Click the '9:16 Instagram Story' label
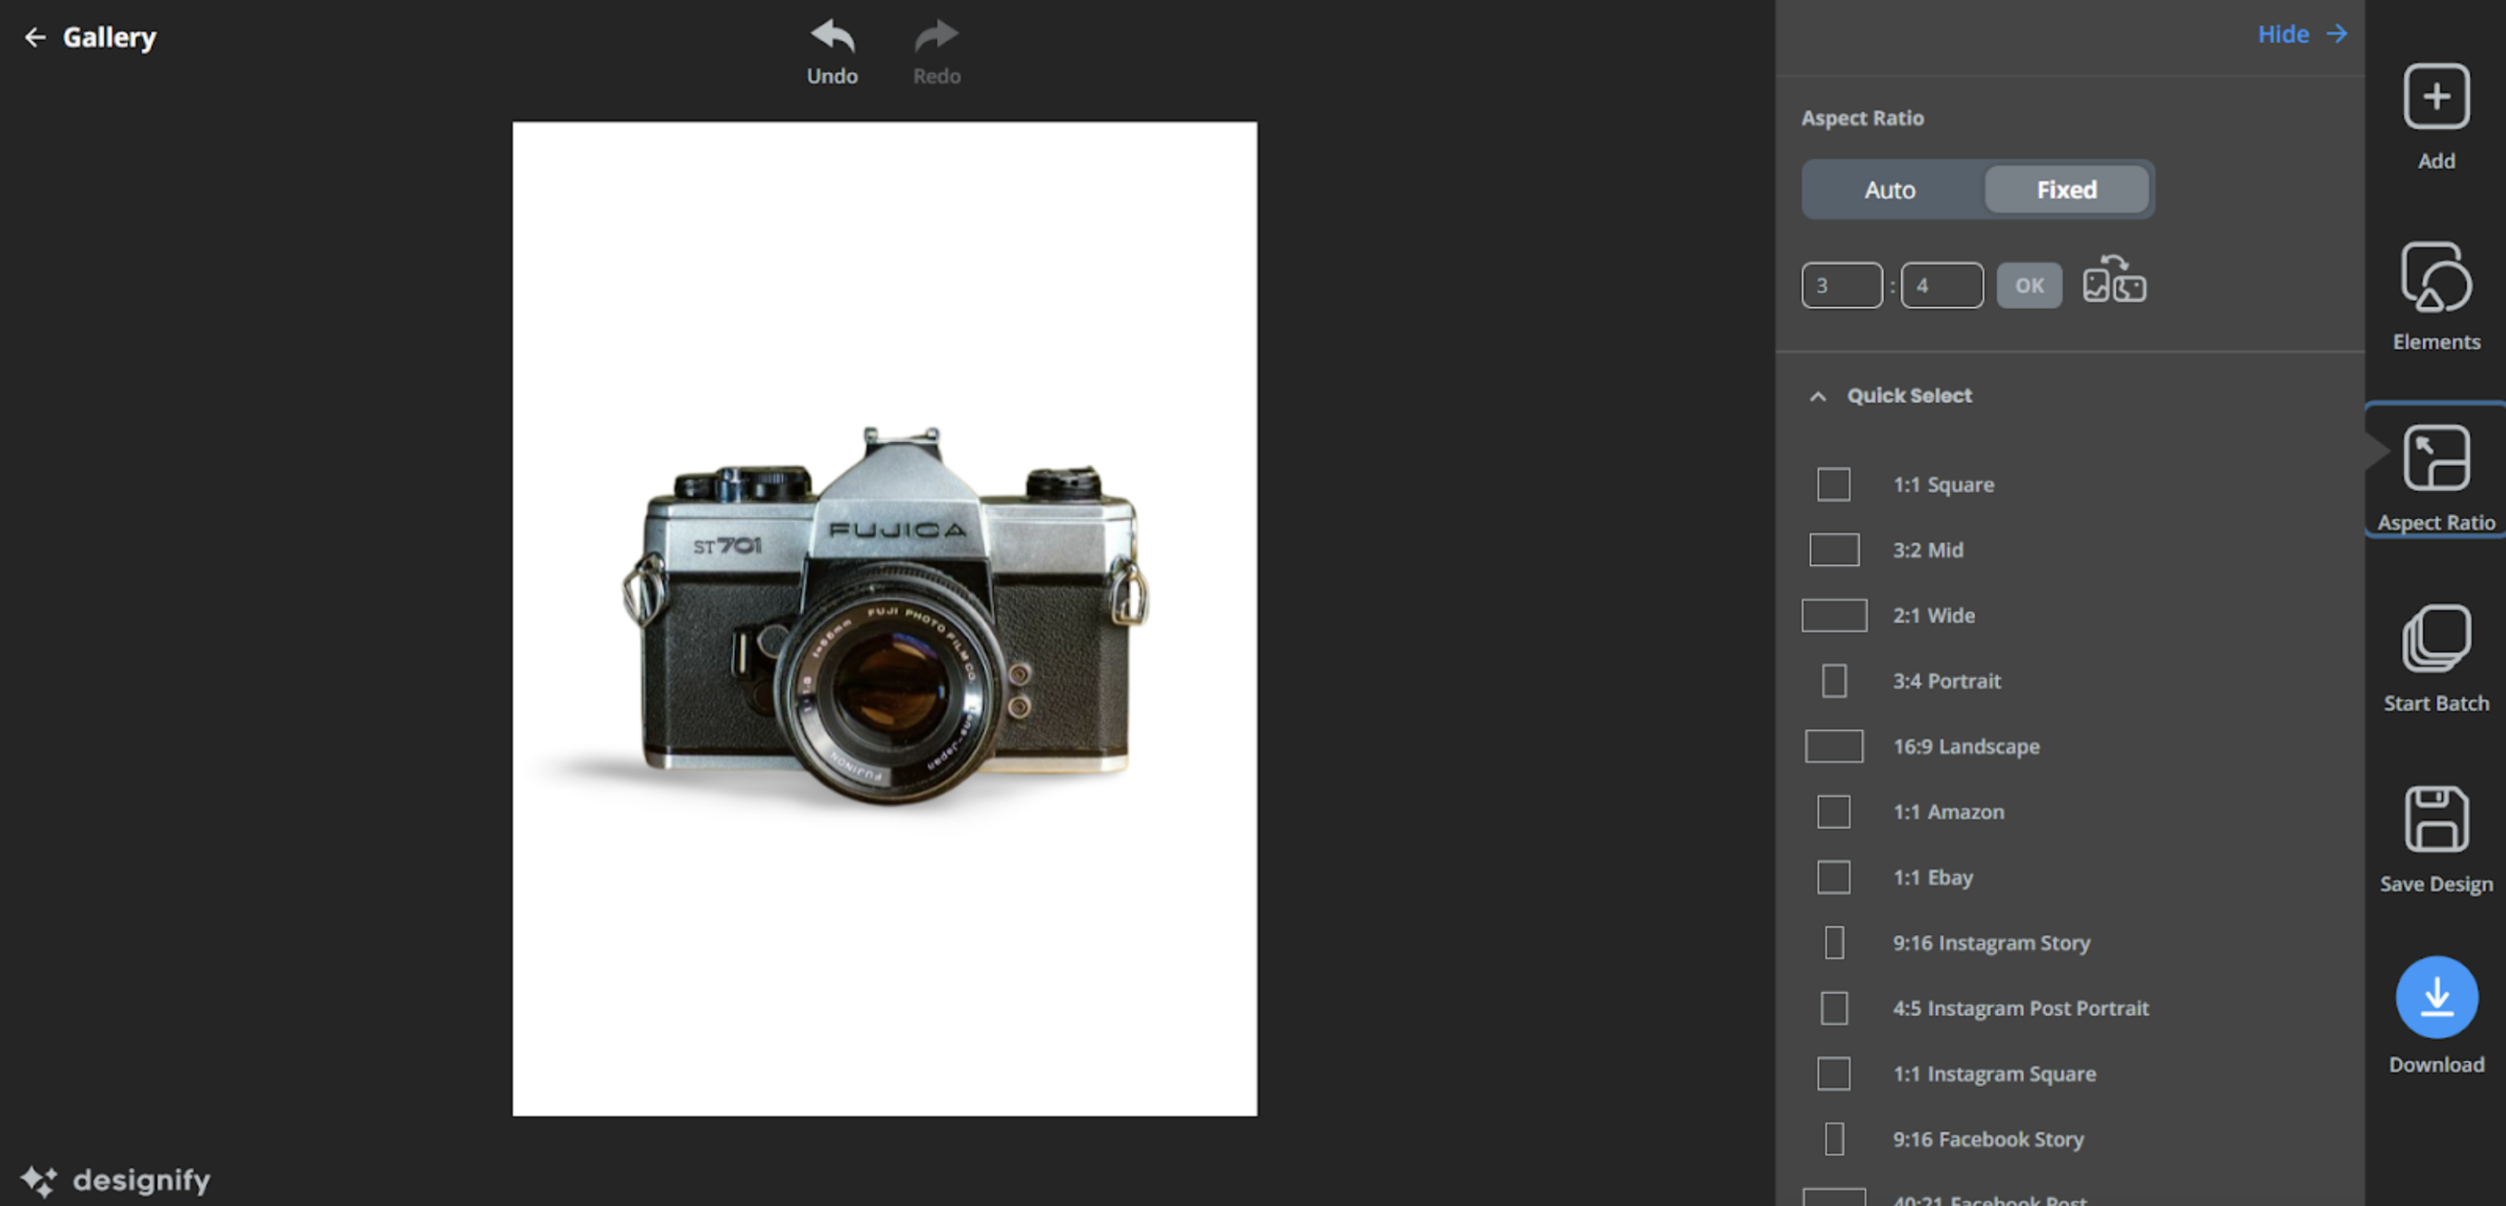The height and width of the screenshot is (1206, 2506). tap(1992, 942)
